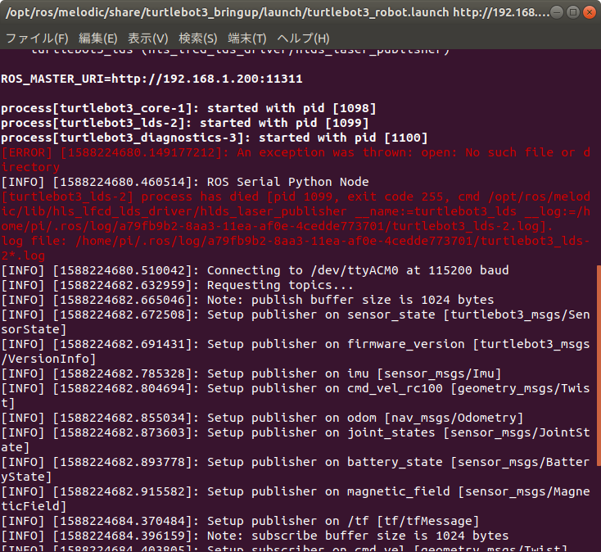This screenshot has height=552, width=601.
Task: Click the hlds_laser_publisher text in the died message
Action: [273, 211]
